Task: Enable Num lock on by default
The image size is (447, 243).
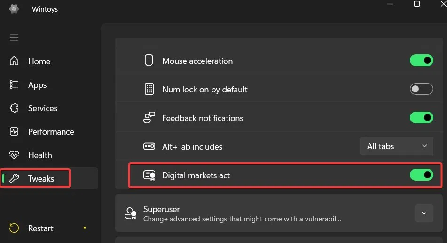Action: pyautogui.click(x=421, y=89)
